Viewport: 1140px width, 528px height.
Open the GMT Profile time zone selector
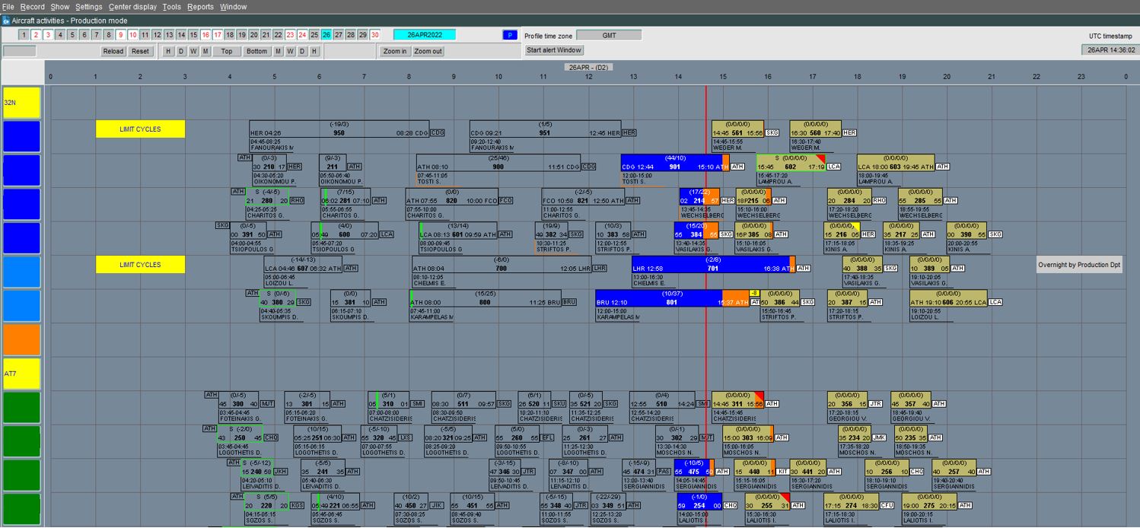pos(609,34)
